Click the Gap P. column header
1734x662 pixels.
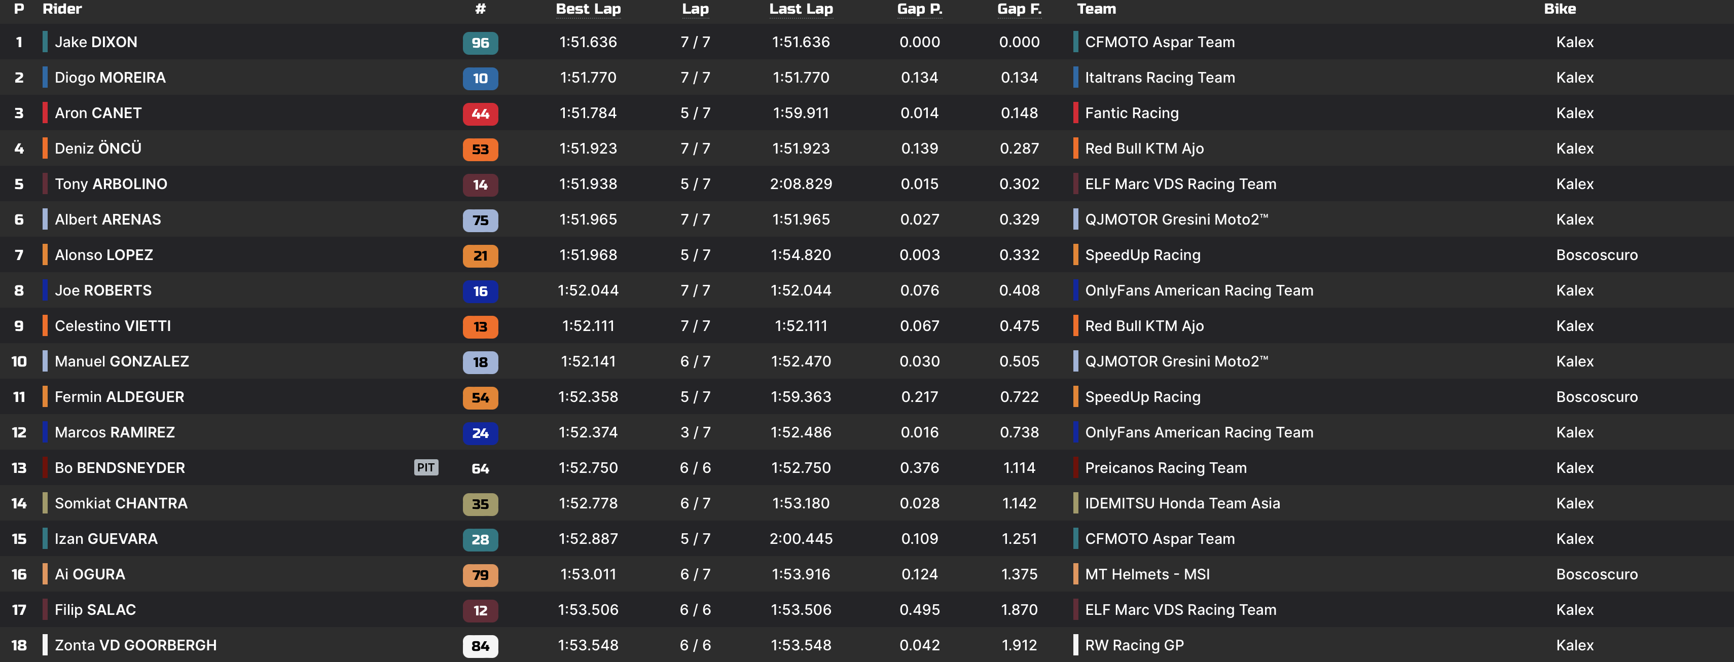coord(919,9)
